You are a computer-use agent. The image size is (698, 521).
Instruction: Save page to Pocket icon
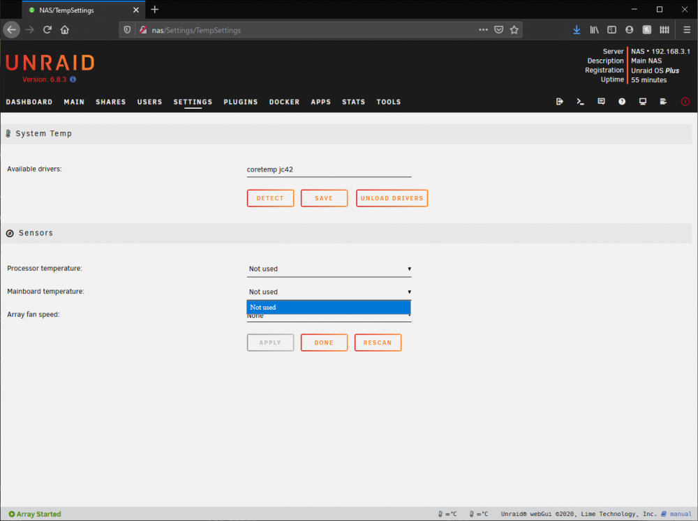click(x=498, y=30)
